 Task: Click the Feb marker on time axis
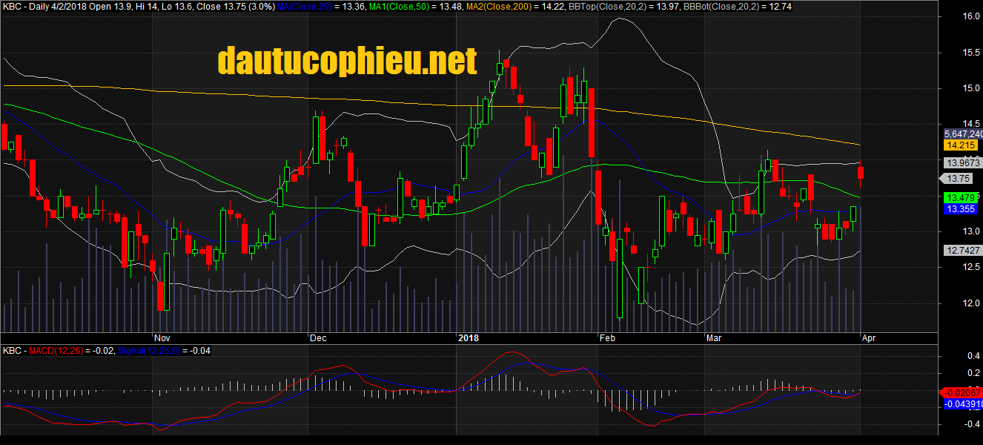tap(607, 337)
